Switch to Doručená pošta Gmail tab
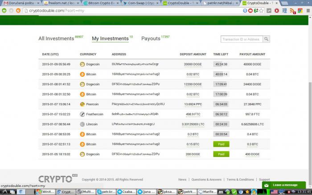This screenshot has width=312, height=195. (21, 3)
